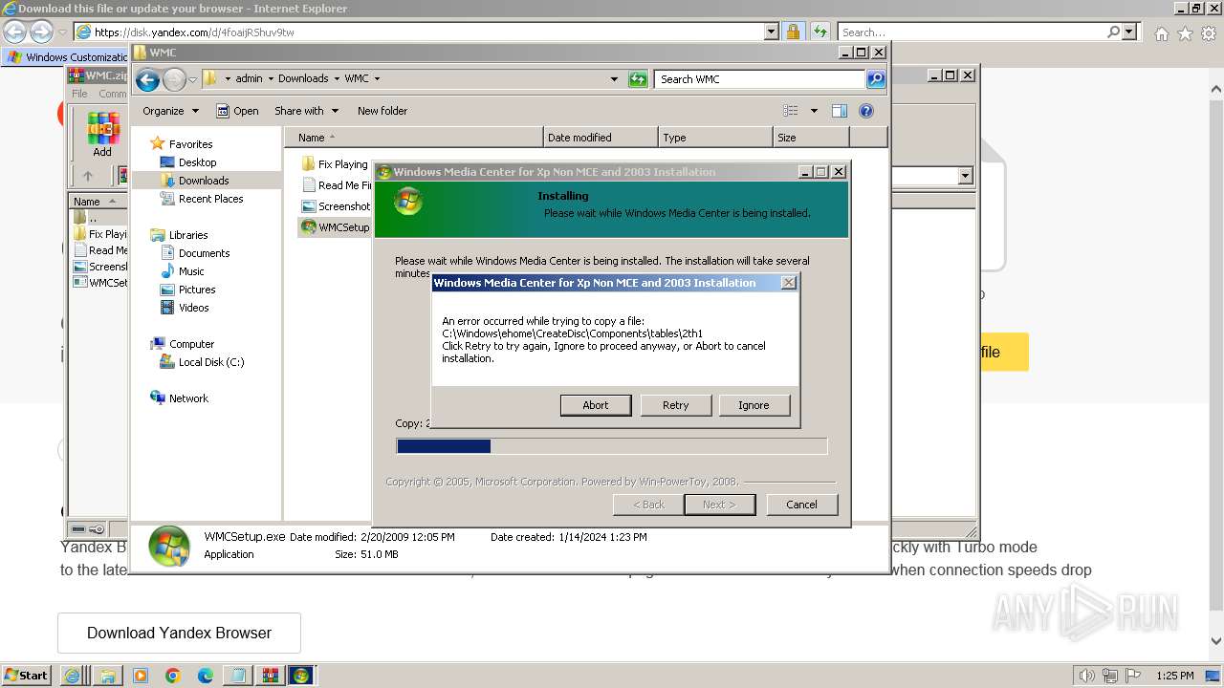This screenshot has height=688, width=1224.
Task: Expand the WMC breadcrumb arrow
Action: [377, 79]
